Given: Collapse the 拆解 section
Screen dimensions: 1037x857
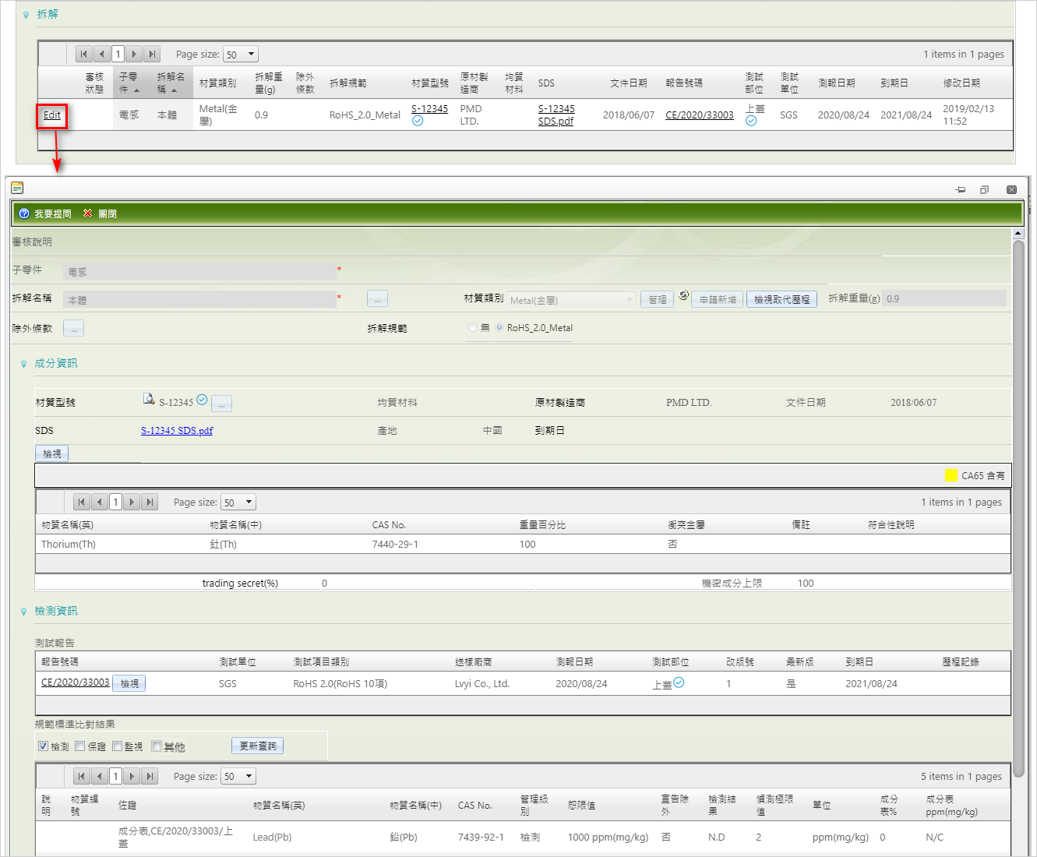Looking at the screenshot, I should [26, 15].
